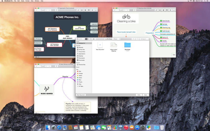Open the arrange items dropdown in file dialog
210x131 pixels.
[x=94, y=39]
